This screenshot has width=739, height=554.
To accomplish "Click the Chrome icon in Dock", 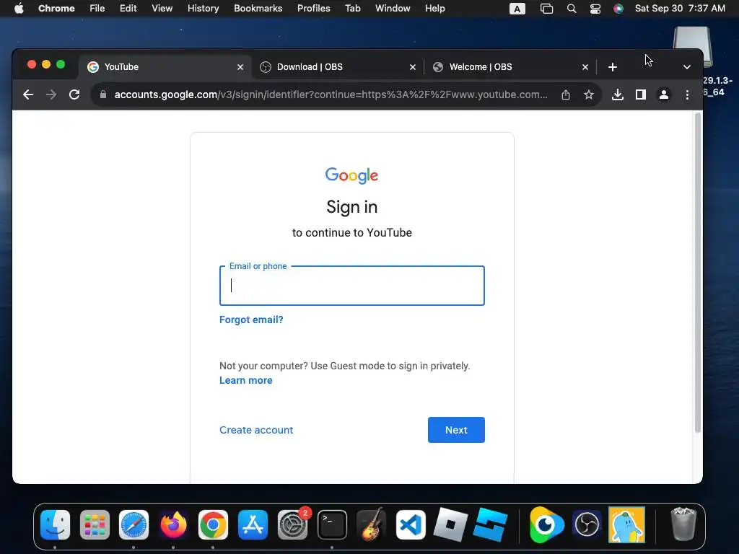I will 213,524.
